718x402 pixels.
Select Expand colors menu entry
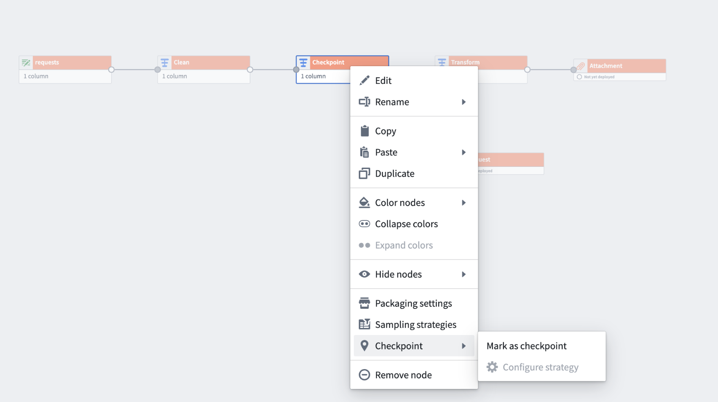[x=414, y=245]
